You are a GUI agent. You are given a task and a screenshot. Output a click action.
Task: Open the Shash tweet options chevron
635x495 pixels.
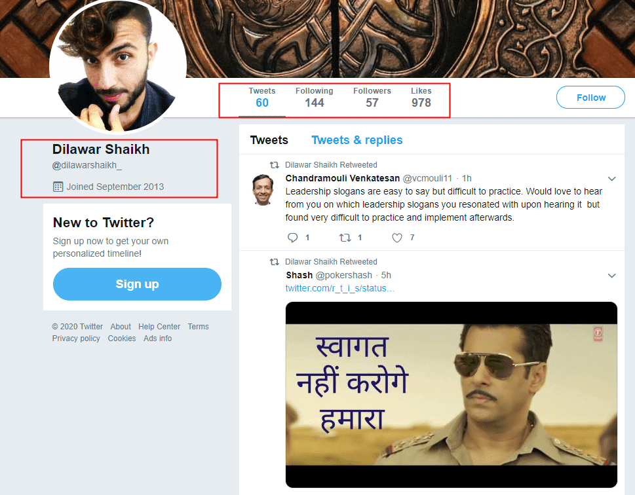(x=612, y=276)
